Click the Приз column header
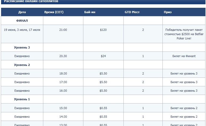This screenshot has height=126, width=206. coord(168,12)
